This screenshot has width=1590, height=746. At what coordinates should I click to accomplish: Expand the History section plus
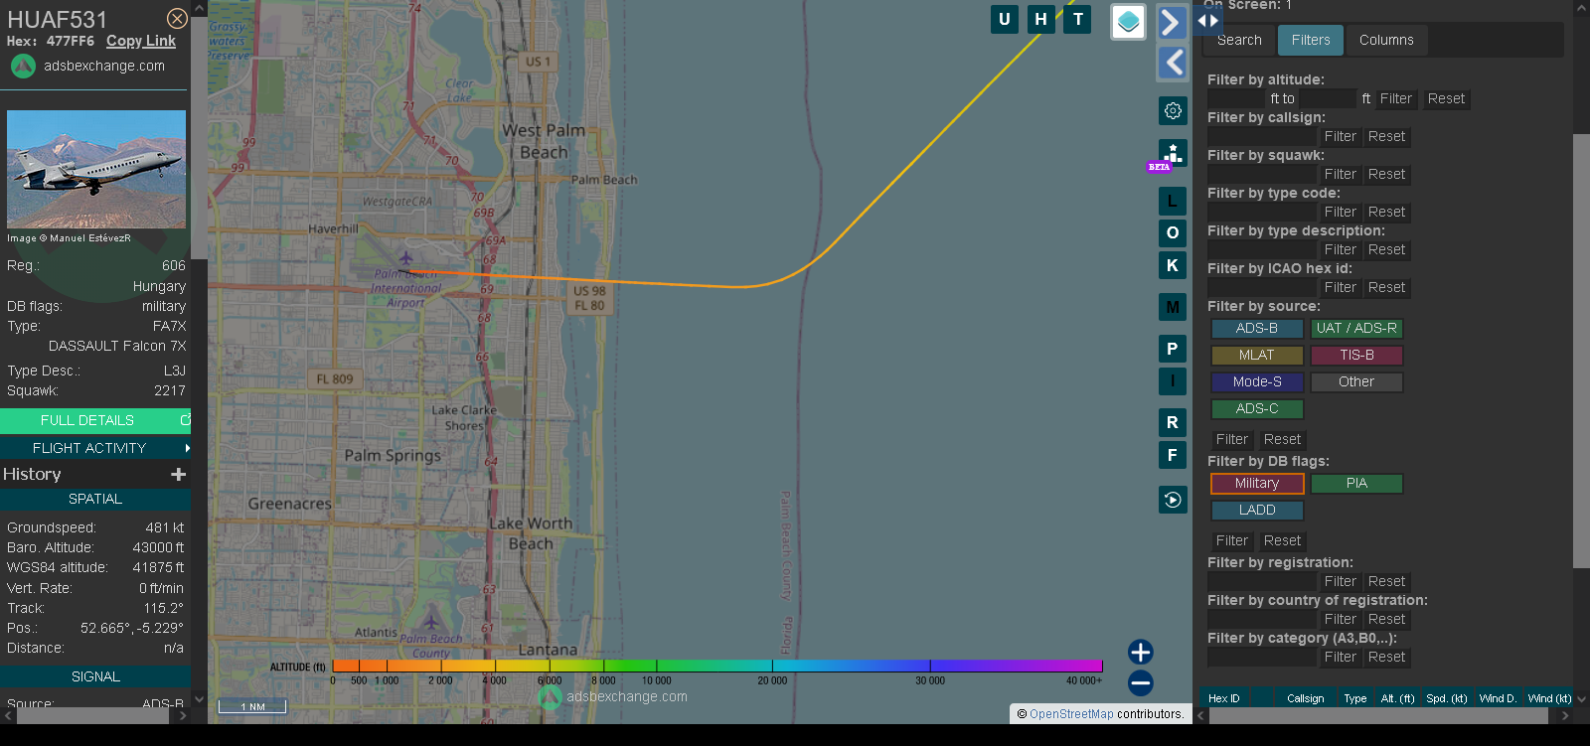(x=179, y=474)
